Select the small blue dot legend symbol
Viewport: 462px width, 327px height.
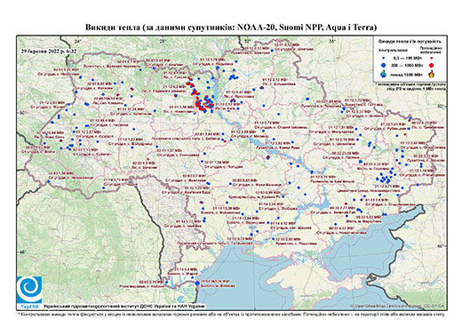[x=383, y=59]
